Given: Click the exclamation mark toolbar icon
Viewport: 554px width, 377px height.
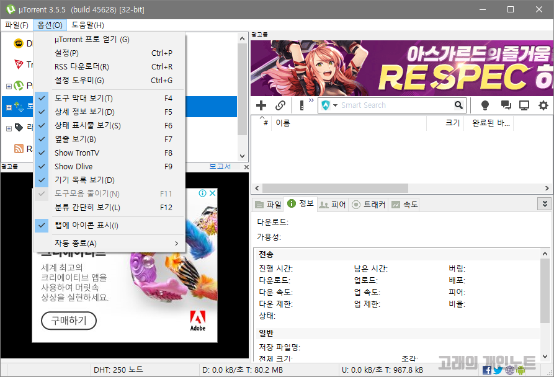Looking at the screenshot, I should coord(302,105).
